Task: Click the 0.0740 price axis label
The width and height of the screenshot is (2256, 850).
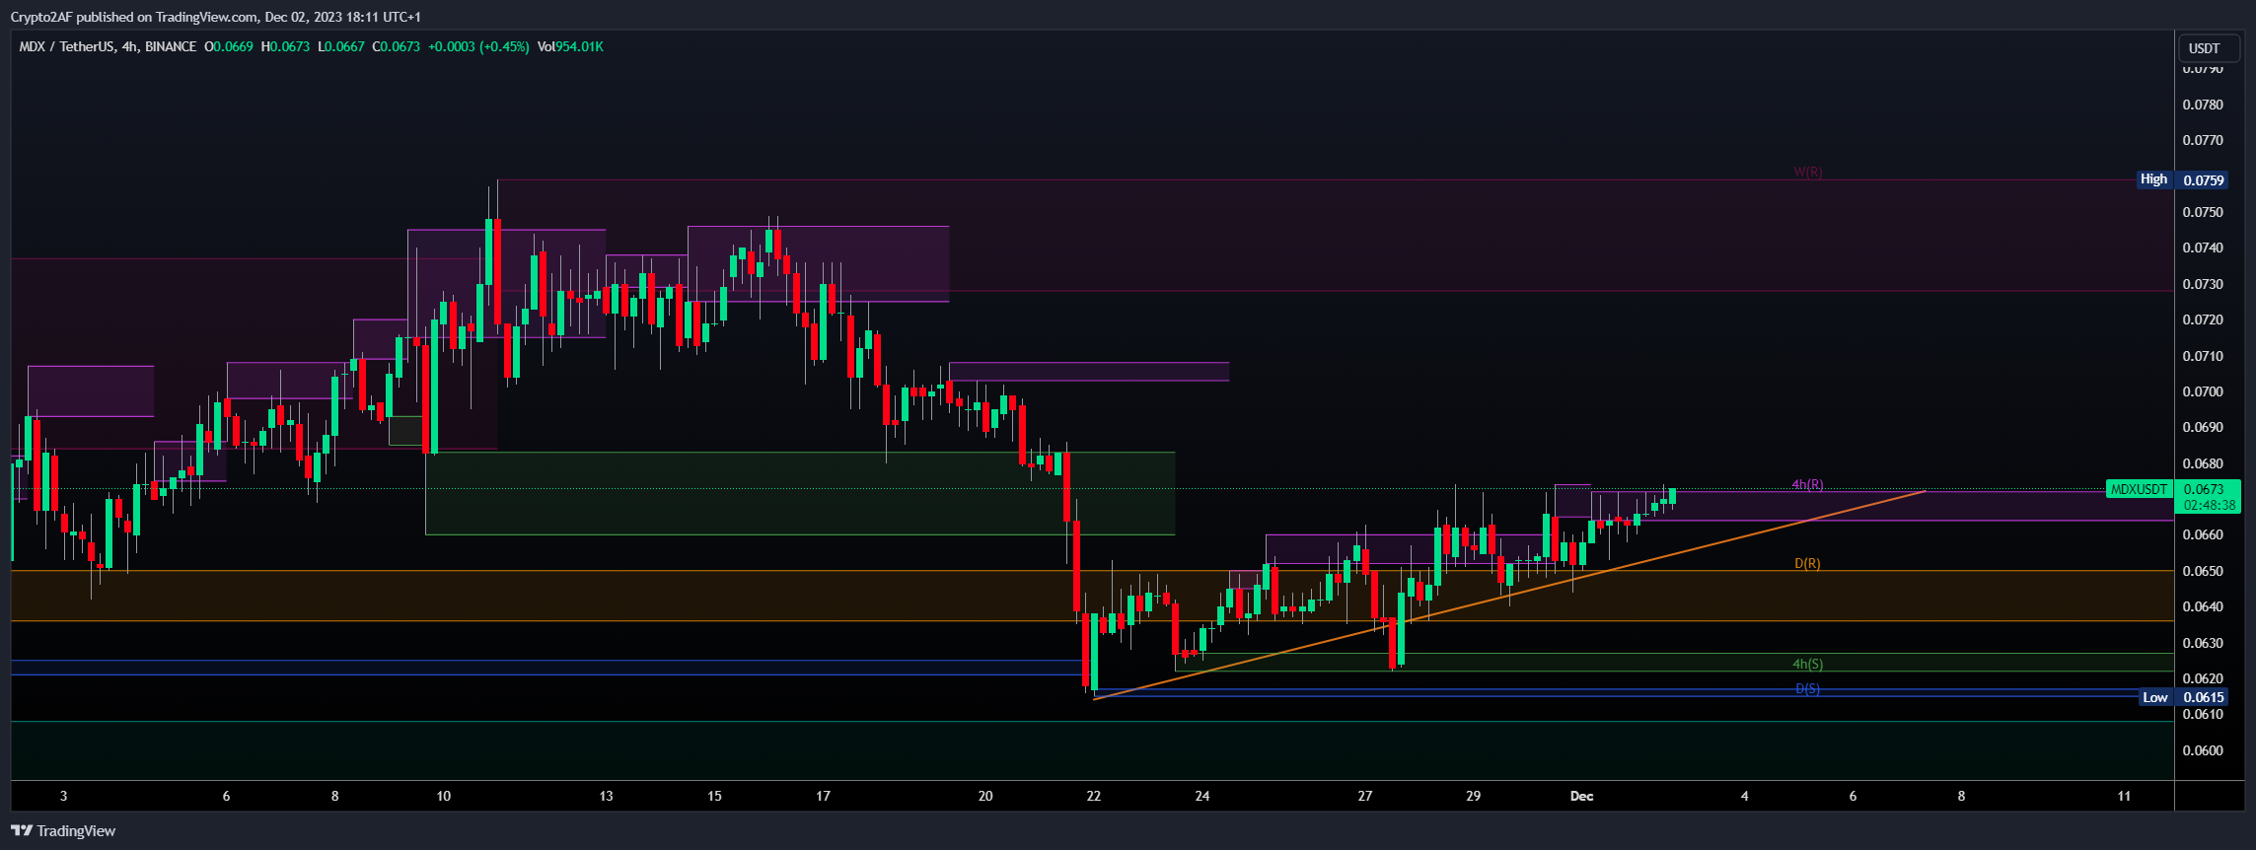Action: tap(2203, 248)
